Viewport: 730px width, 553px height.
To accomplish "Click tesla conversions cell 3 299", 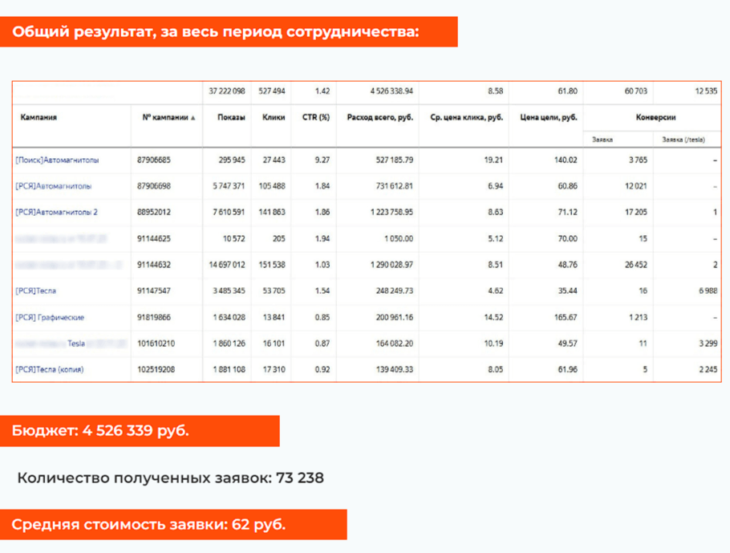I will point(708,344).
